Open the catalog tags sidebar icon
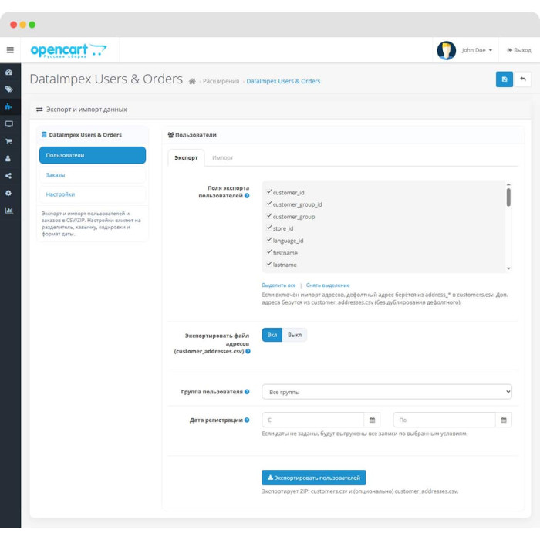 pos(9,89)
